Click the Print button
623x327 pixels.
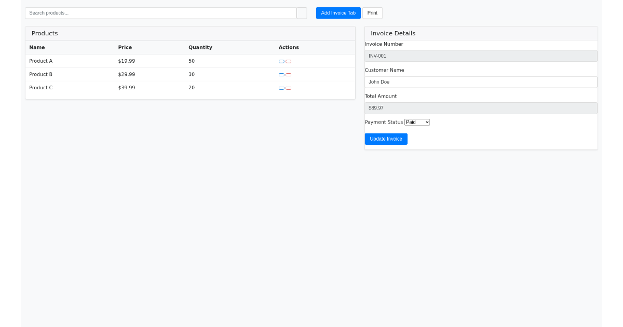coord(372,12)
